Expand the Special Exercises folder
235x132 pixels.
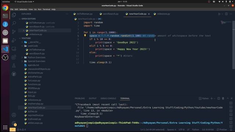tap(36, 61)
